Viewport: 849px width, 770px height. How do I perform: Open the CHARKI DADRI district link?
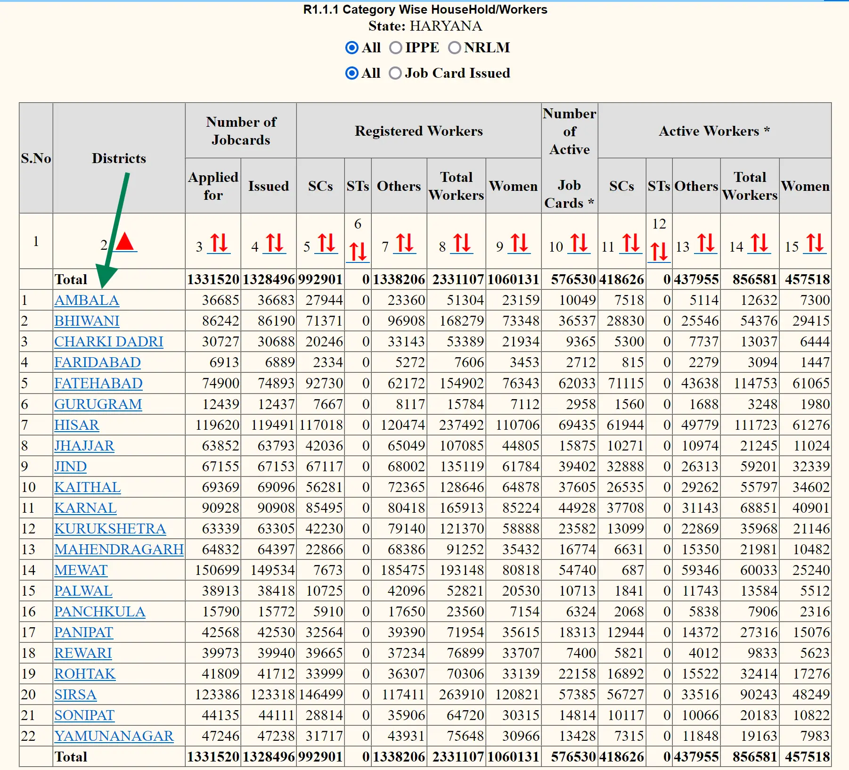109,342
